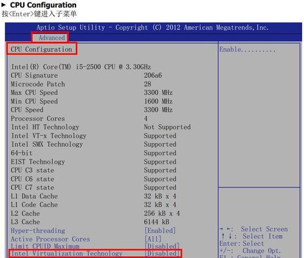
Task: Click the CPU C7 state label
Action: (32, 187)
